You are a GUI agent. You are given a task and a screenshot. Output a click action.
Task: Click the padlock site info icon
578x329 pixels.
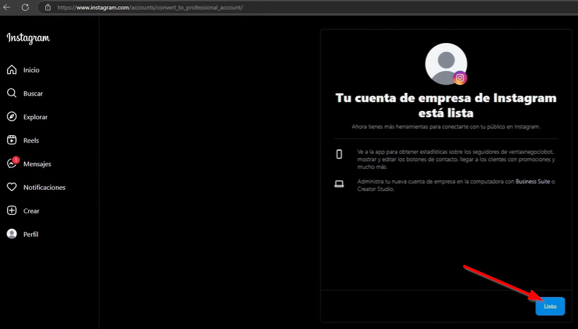48,7
